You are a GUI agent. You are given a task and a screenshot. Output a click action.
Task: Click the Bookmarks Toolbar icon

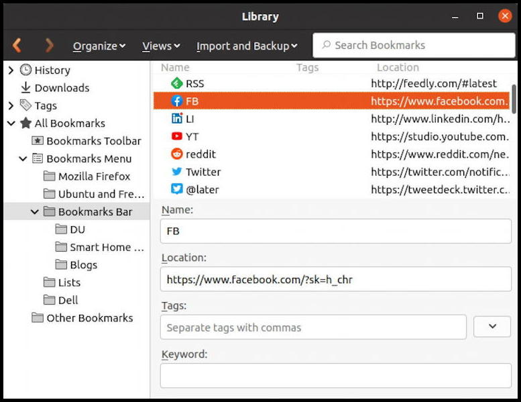point(38,141)
